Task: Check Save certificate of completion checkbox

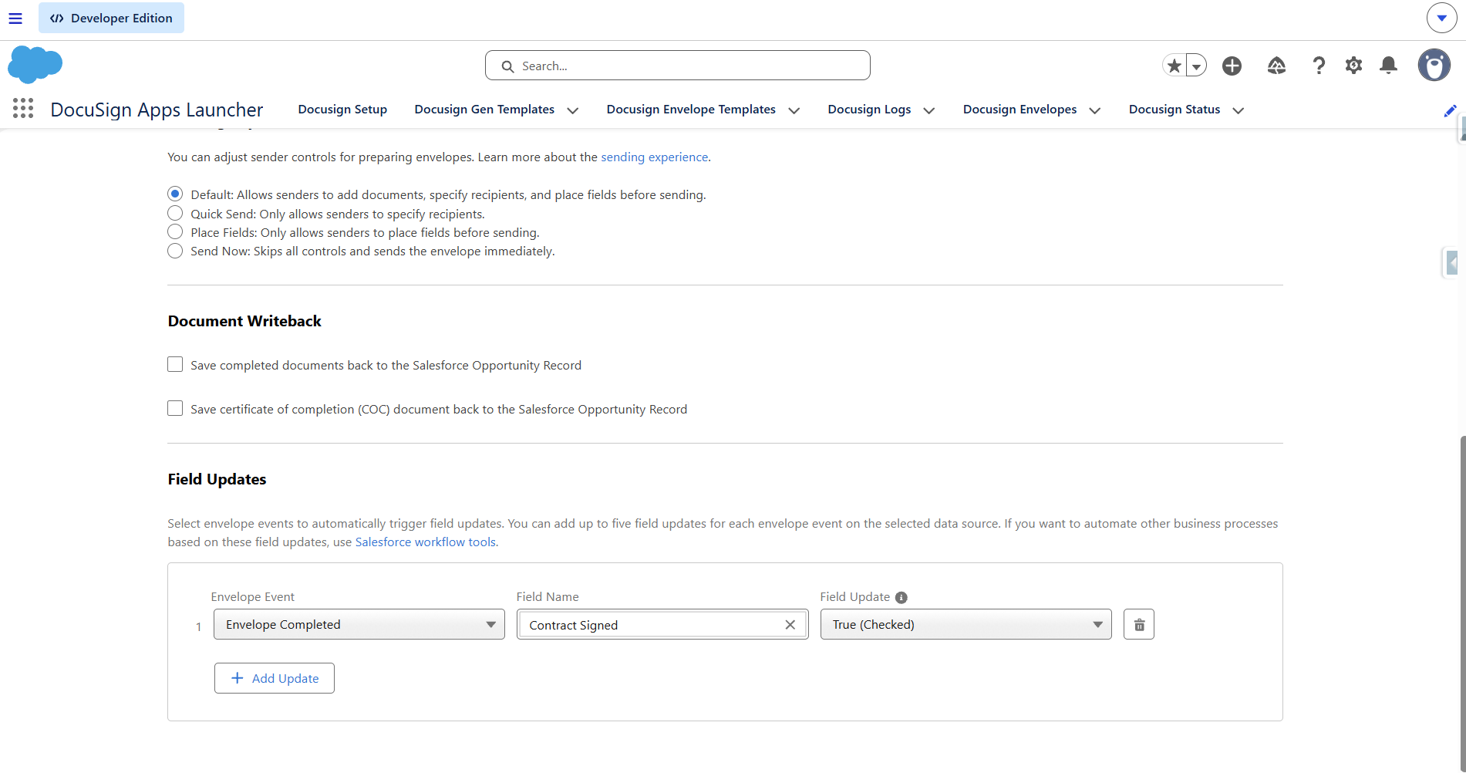Action: [x=175, y=408]
